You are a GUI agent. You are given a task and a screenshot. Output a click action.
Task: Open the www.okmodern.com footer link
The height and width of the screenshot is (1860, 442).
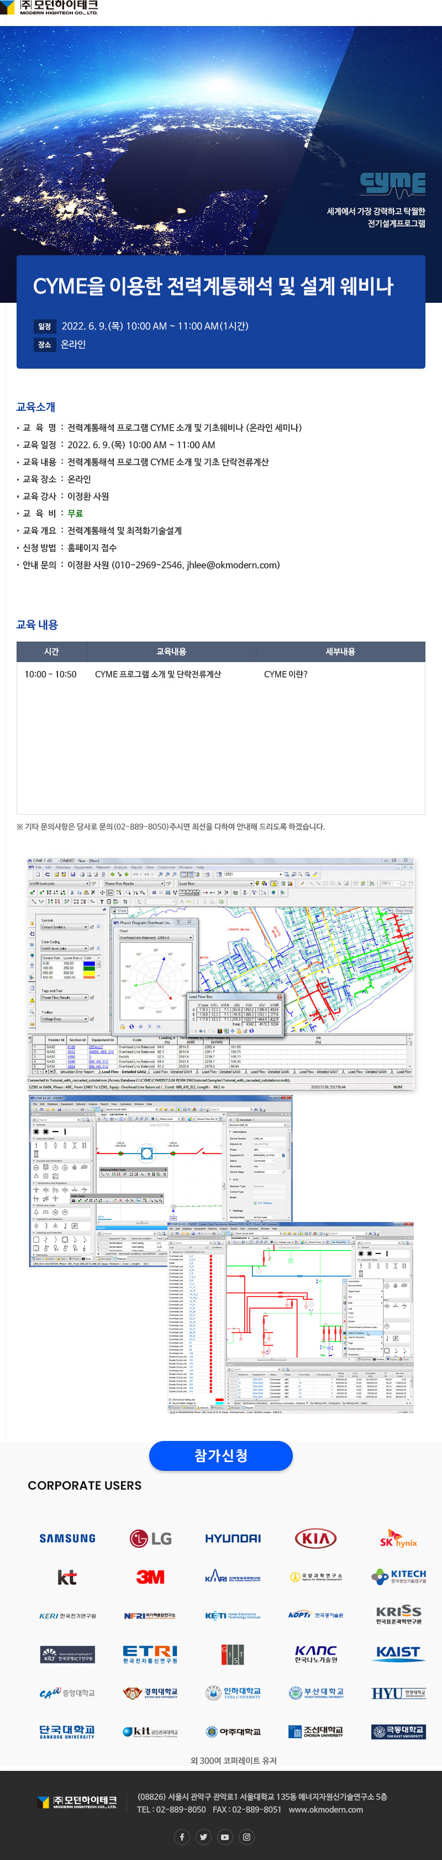pos(325,1810)
